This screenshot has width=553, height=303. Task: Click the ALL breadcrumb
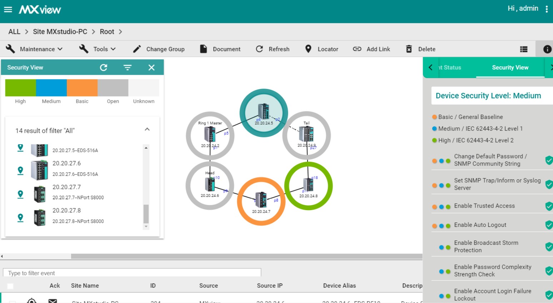14,31
